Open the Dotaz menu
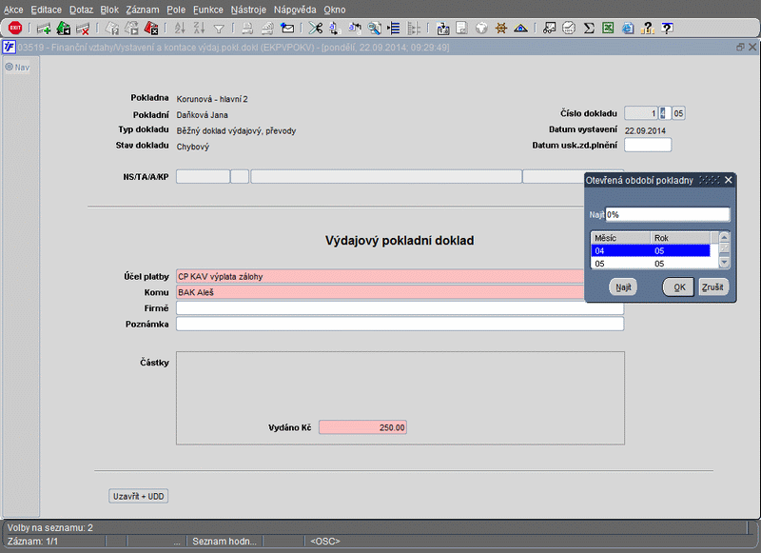761x553 pixels. 81,10
